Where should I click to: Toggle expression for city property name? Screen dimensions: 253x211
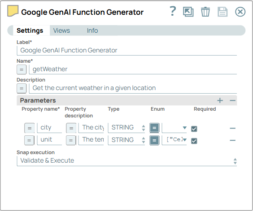(x=29, y=128)
